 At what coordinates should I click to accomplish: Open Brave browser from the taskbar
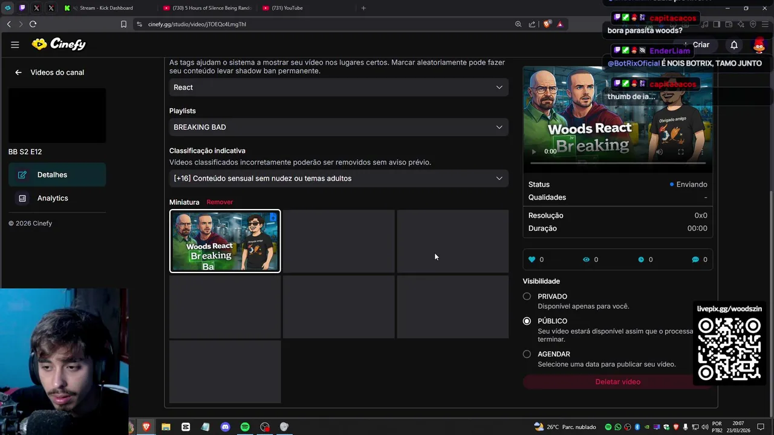146,427
